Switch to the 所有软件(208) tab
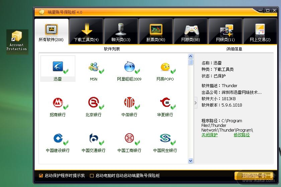This screenshot has height=187, width=281. pyautogui.click(x=51, y=31)
